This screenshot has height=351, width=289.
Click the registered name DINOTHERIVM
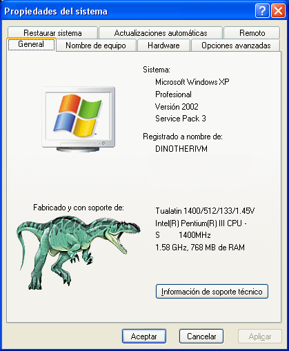tap(181, 149)
